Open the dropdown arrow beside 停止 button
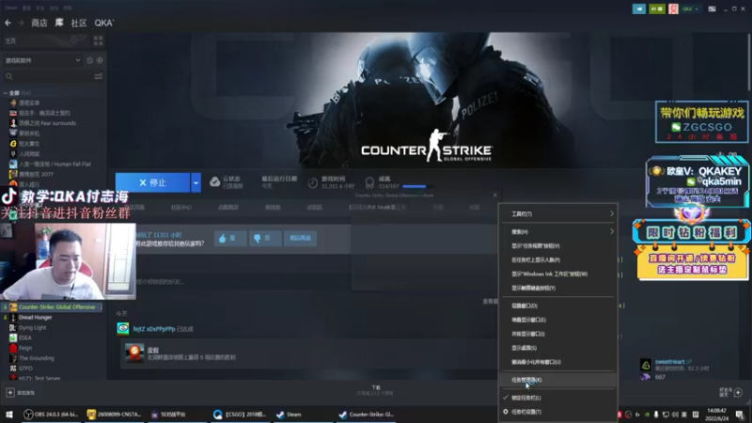This screenshot has height=423, width=752. (x=196, y=182)
